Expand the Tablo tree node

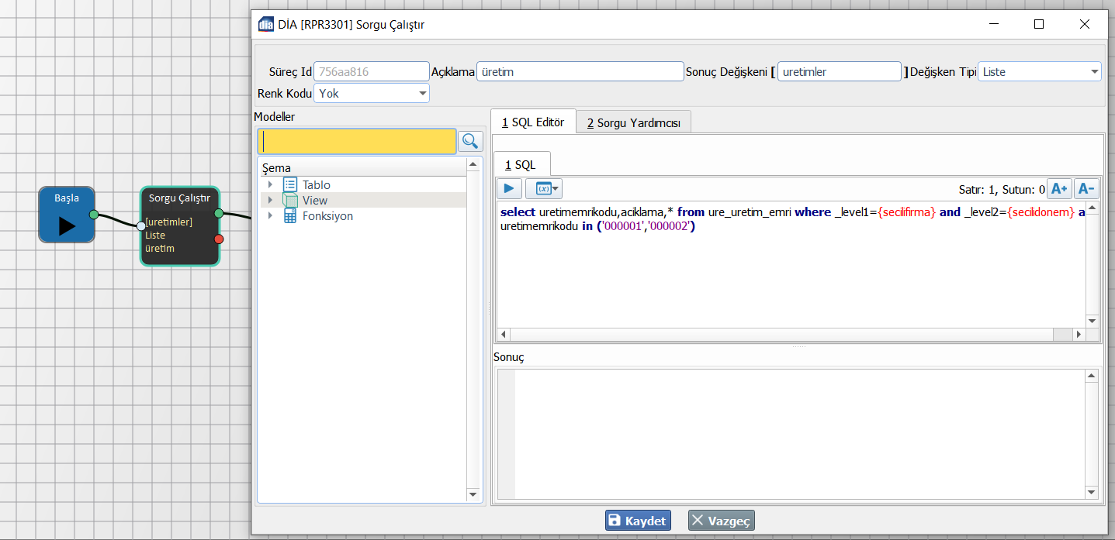click(x=270, y=184)
